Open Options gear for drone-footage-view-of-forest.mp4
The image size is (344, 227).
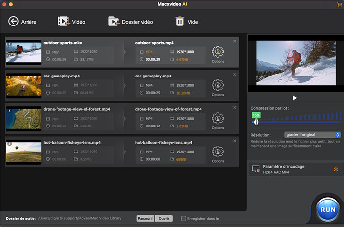tap(218, 119)
